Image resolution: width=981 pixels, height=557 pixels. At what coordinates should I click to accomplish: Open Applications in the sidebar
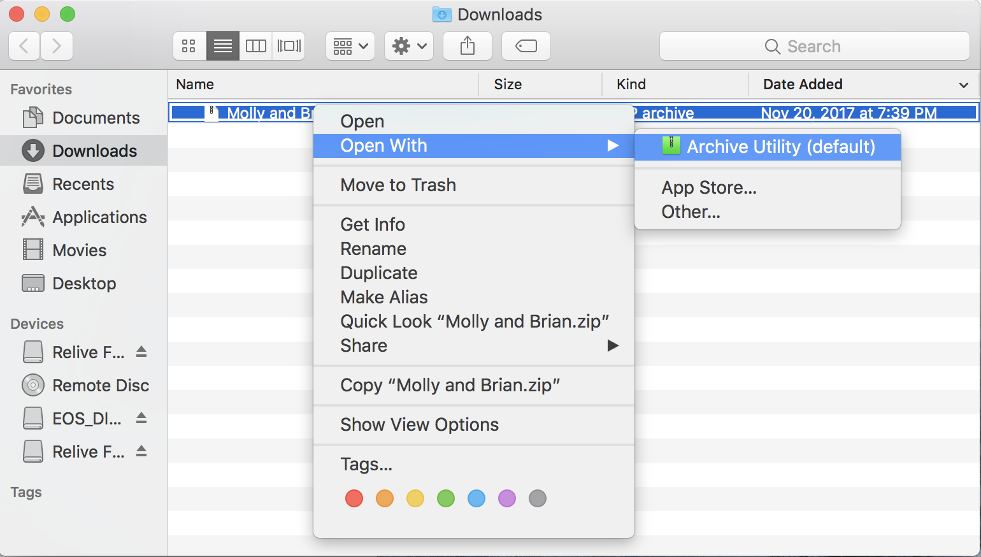click(x=84, y=217)
